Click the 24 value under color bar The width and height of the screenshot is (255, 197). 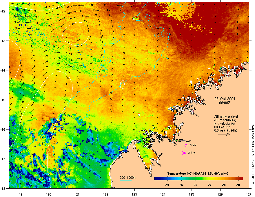point(167,185)
